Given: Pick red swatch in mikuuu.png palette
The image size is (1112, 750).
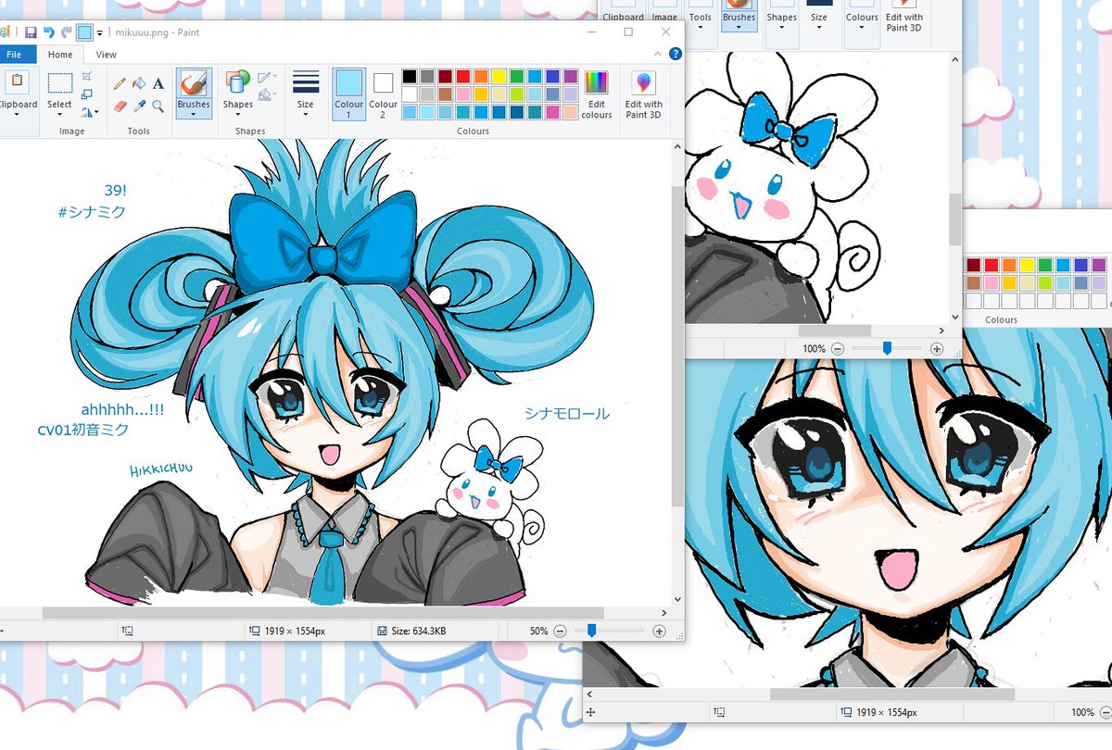Looking at the screenshot, I should pyautogui.click(x=462, y=77).
